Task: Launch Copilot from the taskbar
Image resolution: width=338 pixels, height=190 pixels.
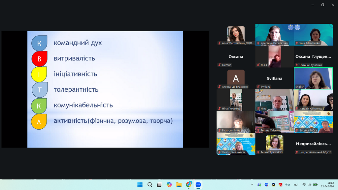Action: click(169, 185)
